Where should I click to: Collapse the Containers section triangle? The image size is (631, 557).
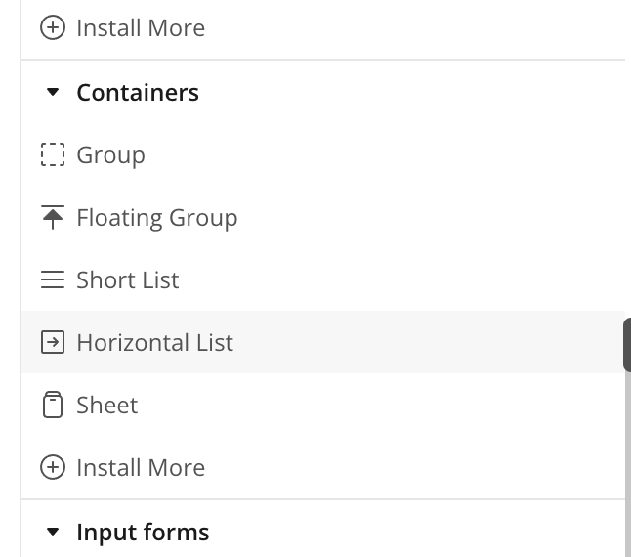point(53,93)
